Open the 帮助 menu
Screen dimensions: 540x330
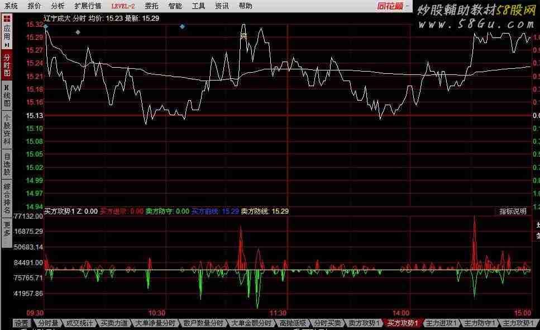[x=245, y=6]
